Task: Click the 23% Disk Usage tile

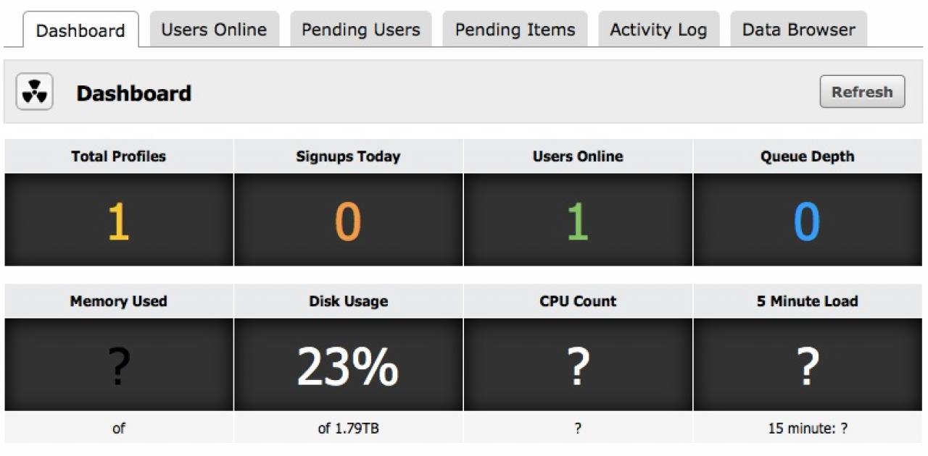Action: 348,366
